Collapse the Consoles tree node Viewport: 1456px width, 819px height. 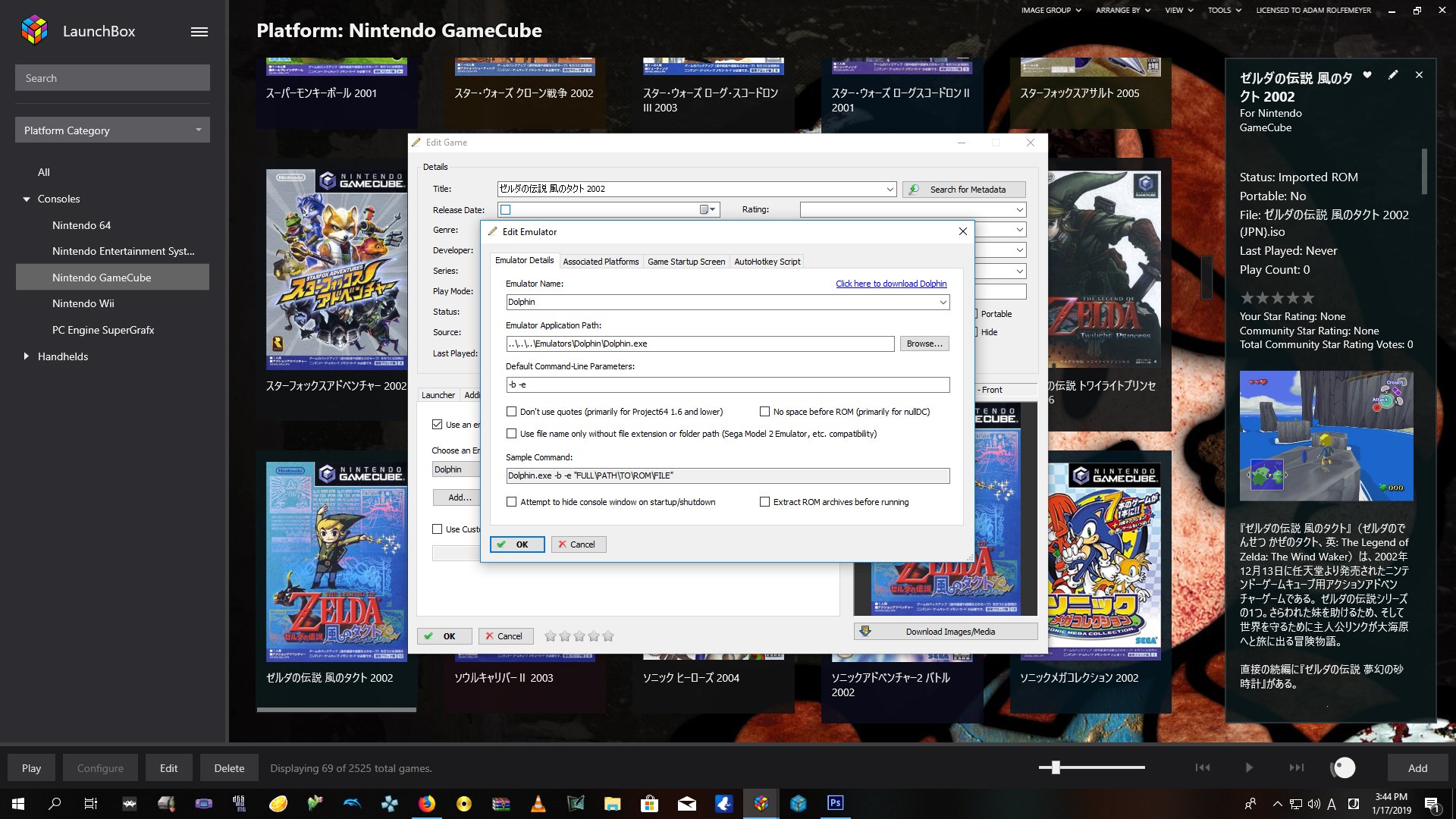click(x=27, y=199)
